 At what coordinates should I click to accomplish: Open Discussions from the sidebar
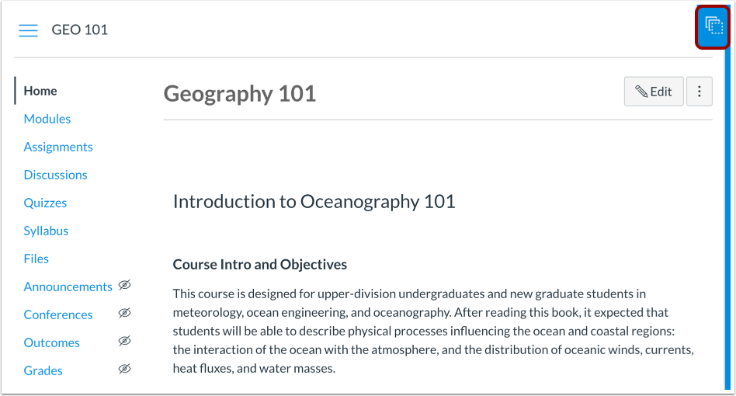(55, 175)
